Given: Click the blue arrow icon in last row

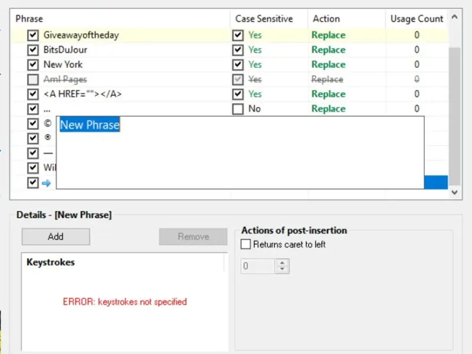Looking at the screenshot, I should click(47, 183).
